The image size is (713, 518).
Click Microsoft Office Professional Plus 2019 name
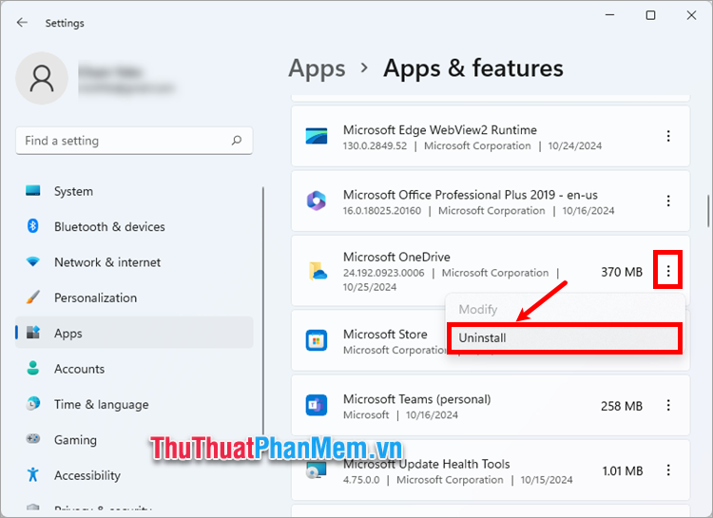(471, 195)
